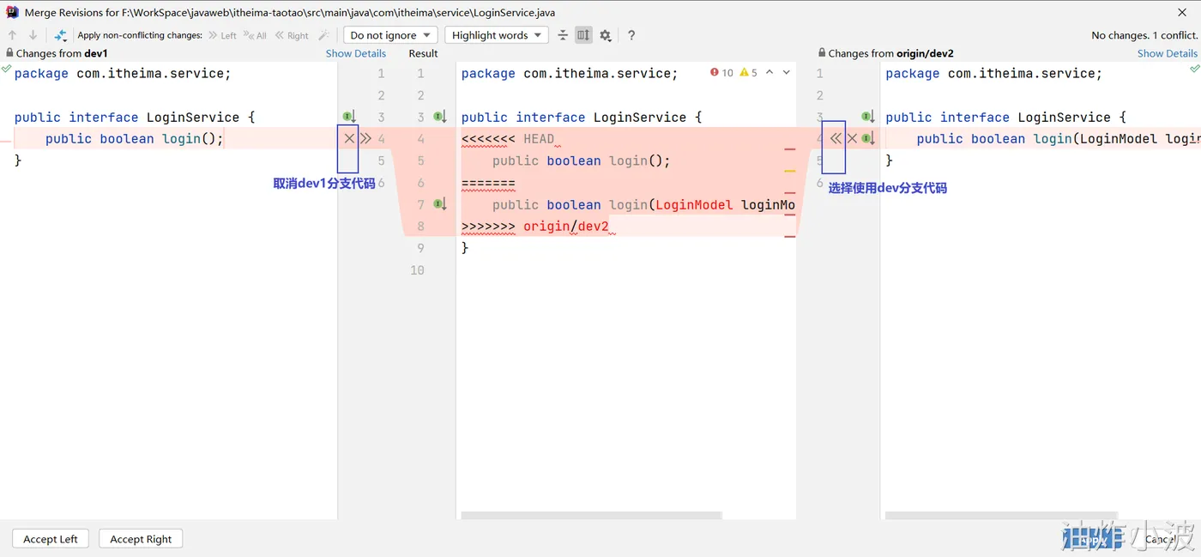The height and width of the screenshot is (557, 1201).
Task: Click the green checkmark in left pane
Action: (6, 68)
